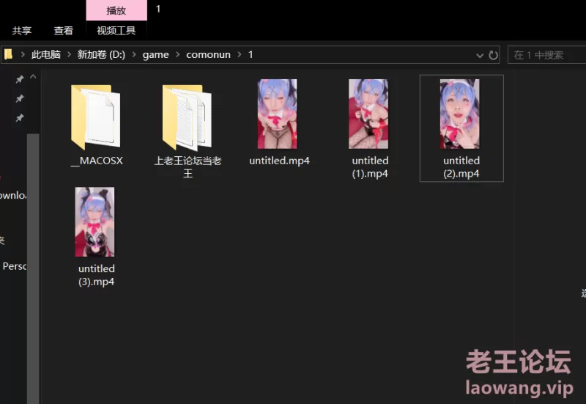Image resolution: width=586 pixels, height=404 pixels.
Task: Click the __MACOSX folder name label
Action: 97,161
